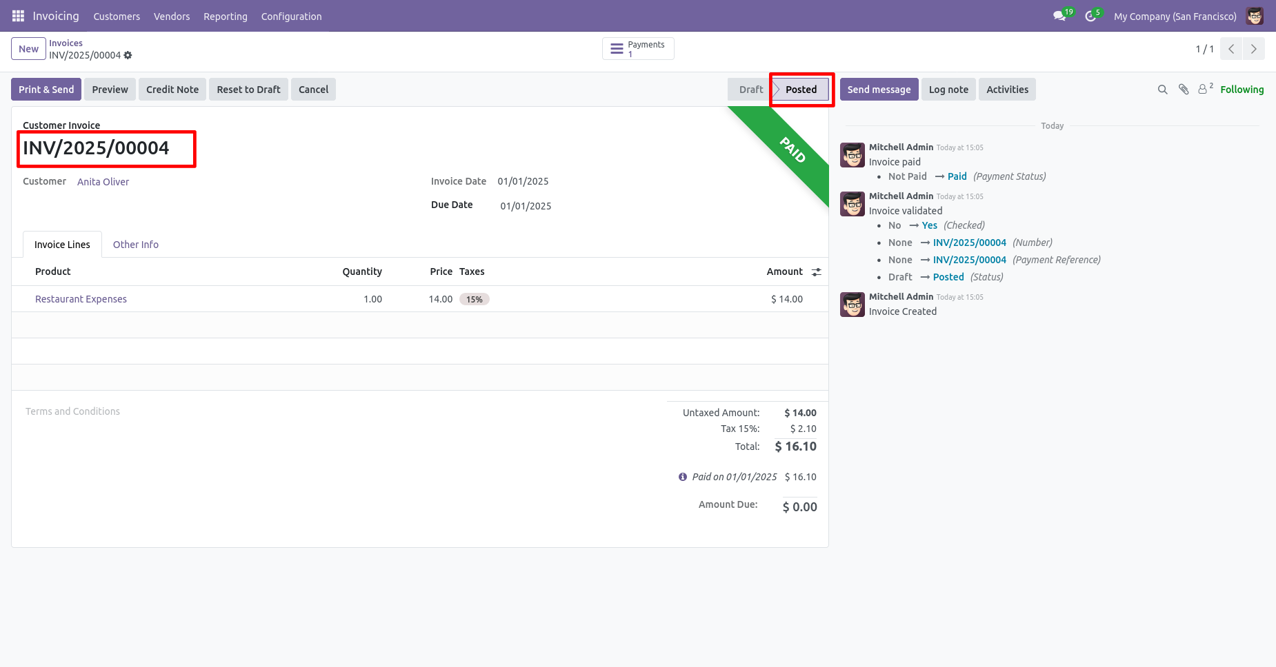Click Quantity column header

coord(362,271)
